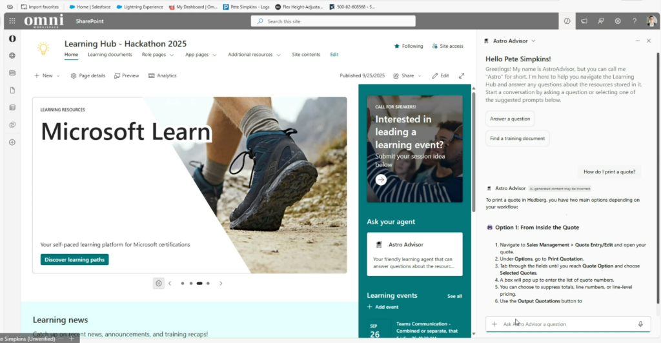The width and height of the screenshot is (661, 343).
Task: Click the globe icon in left rail
Action: point(12,55)
